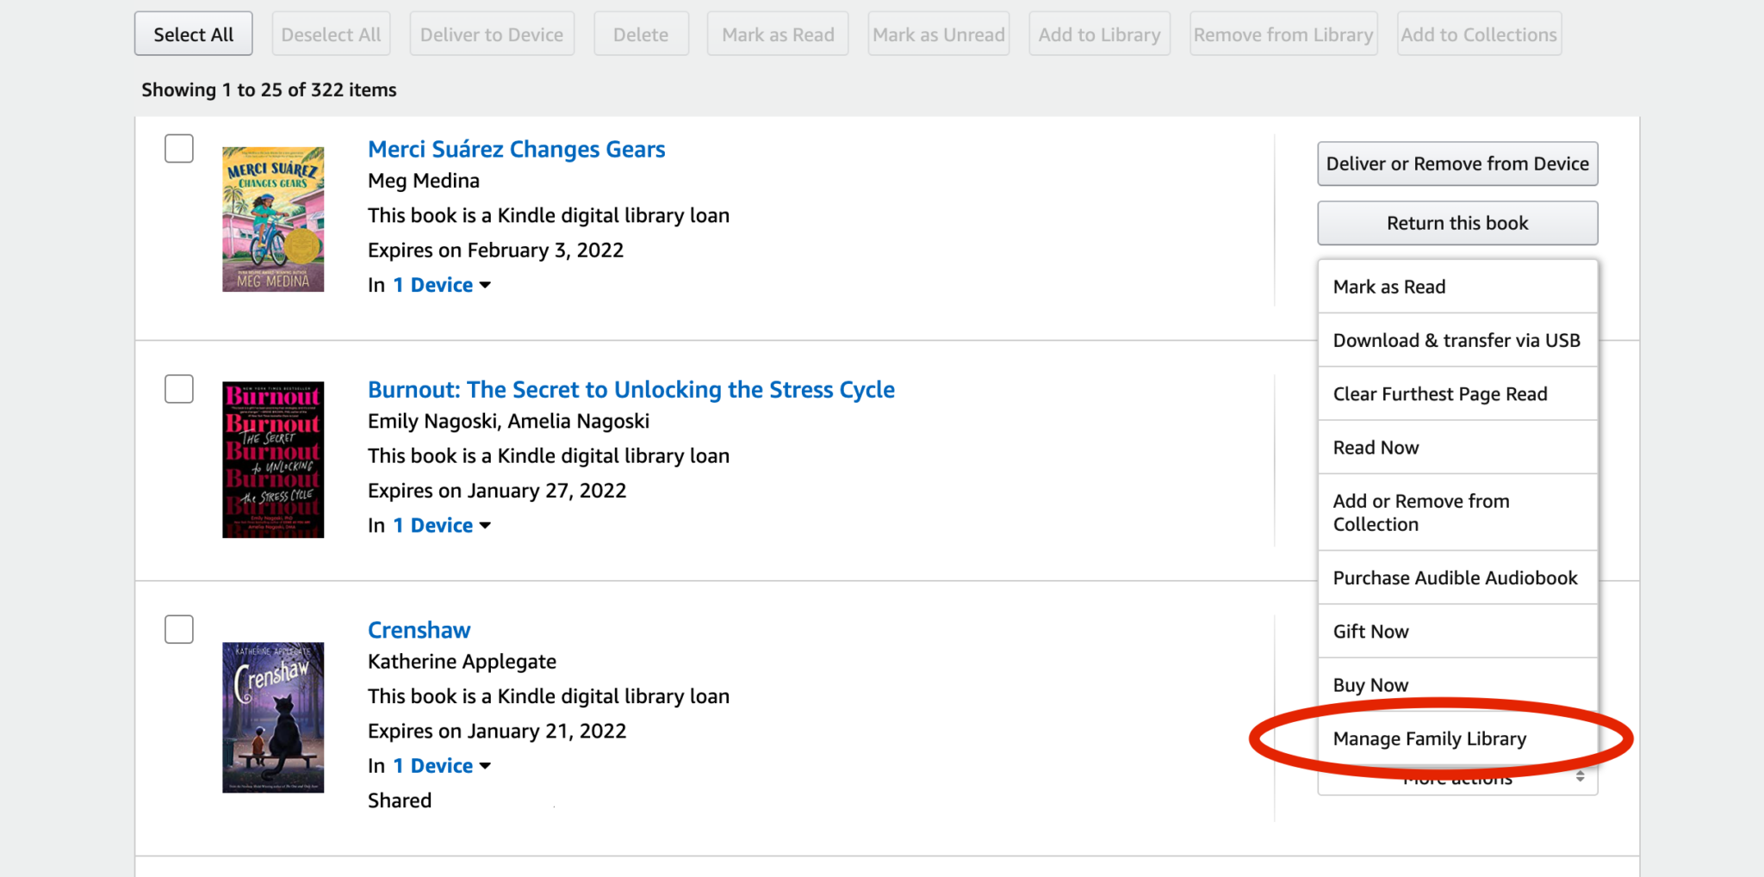Expand 1 Device dropdown under Crenshaw
This screenshot has width=1764, height=877.
441,765
